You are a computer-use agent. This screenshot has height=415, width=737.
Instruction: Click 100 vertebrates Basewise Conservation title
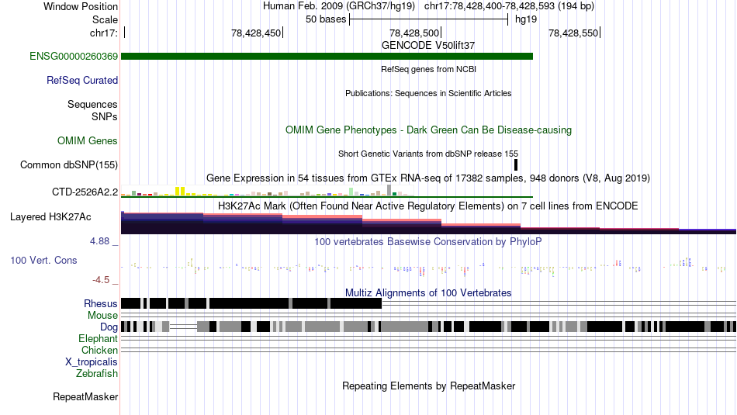428,241
